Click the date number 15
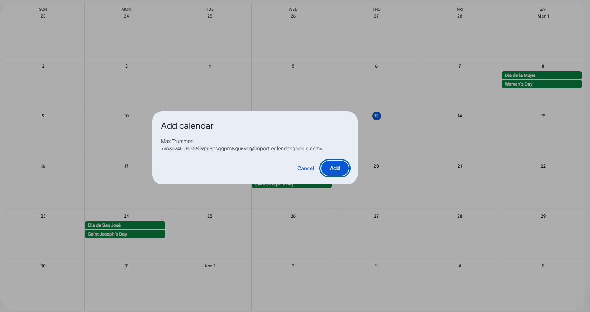The height and width of the screenshot is (312, 590). [x=543, y=116]
